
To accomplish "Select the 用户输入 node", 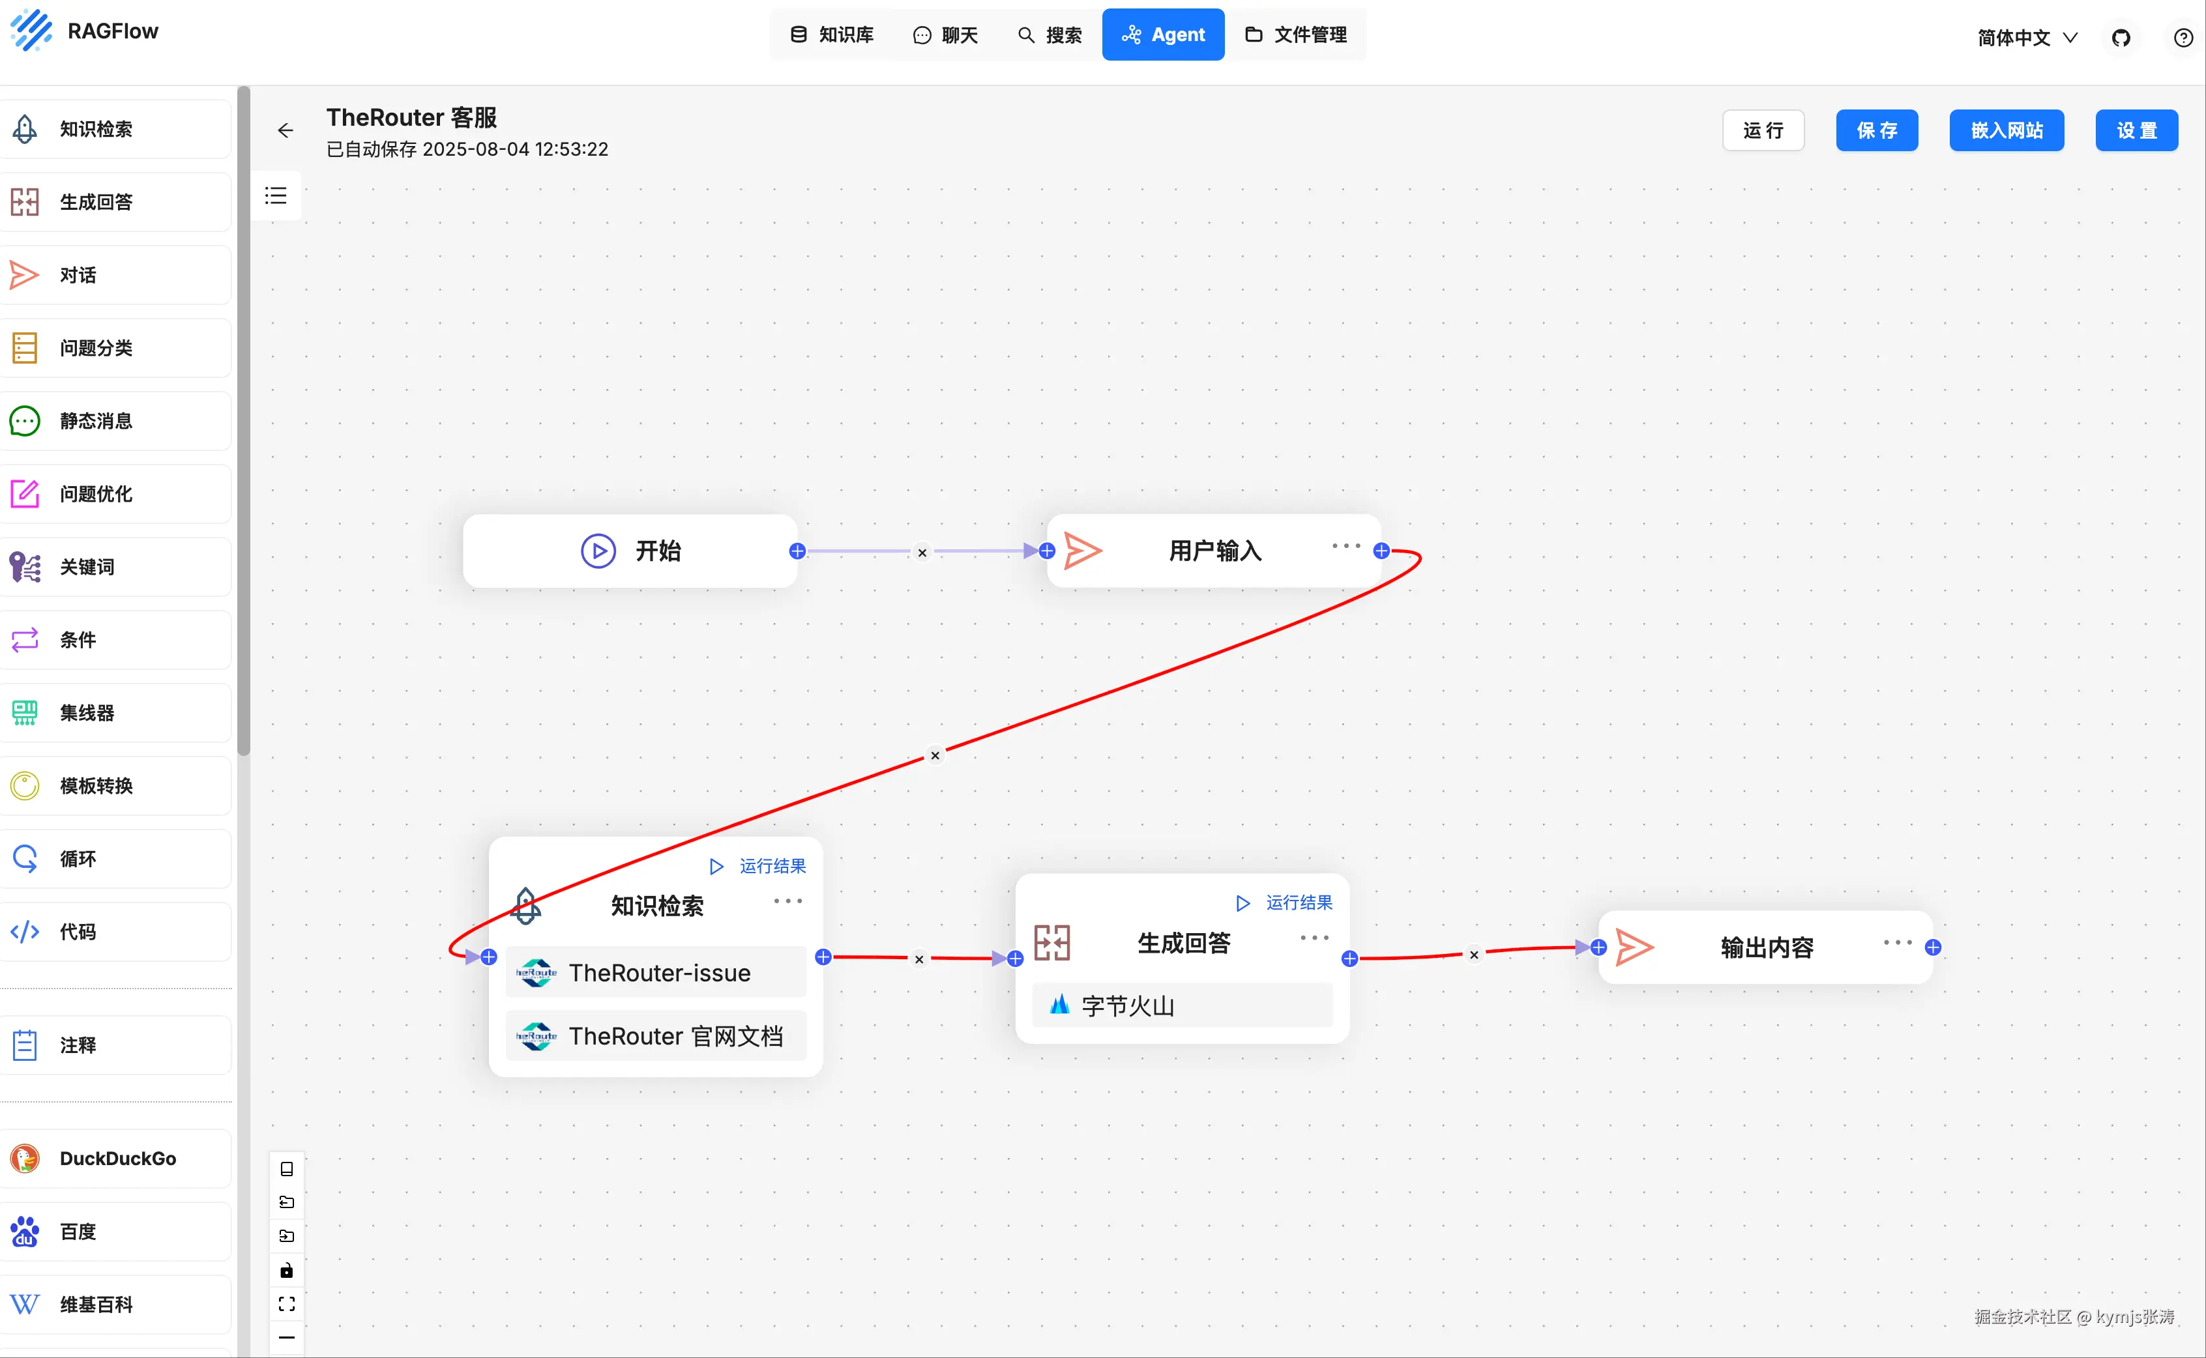I will [x=1214, y=551].
